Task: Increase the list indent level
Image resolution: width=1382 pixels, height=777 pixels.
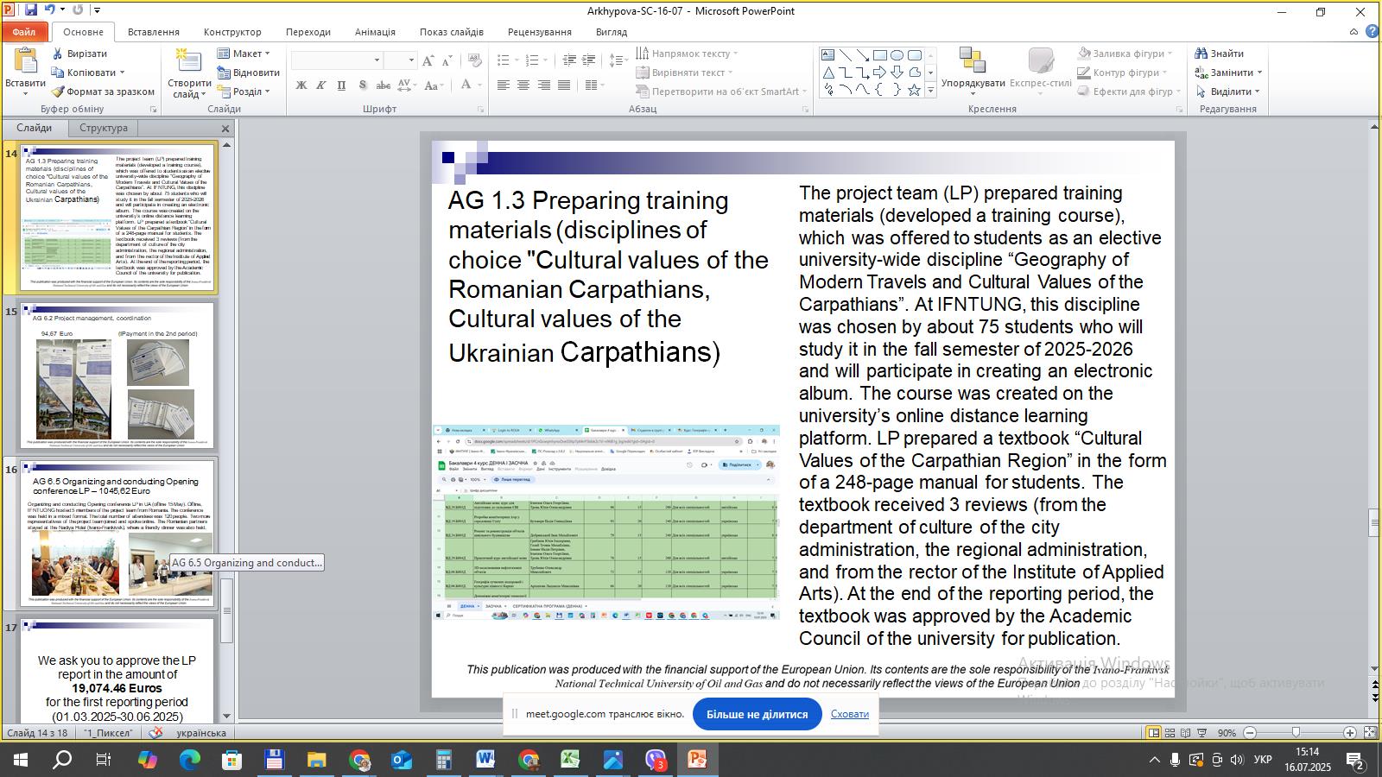Action: pos(589,60)
